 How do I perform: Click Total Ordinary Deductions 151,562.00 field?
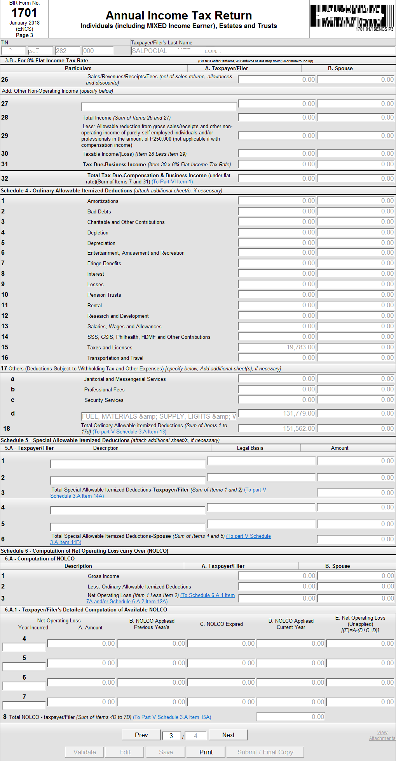(277, 429)
